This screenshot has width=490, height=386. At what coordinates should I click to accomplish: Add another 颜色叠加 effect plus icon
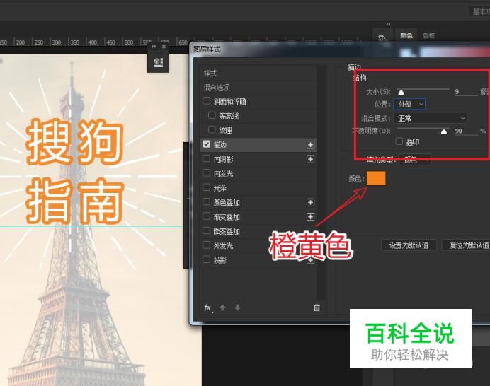click(x=310, y=202)
